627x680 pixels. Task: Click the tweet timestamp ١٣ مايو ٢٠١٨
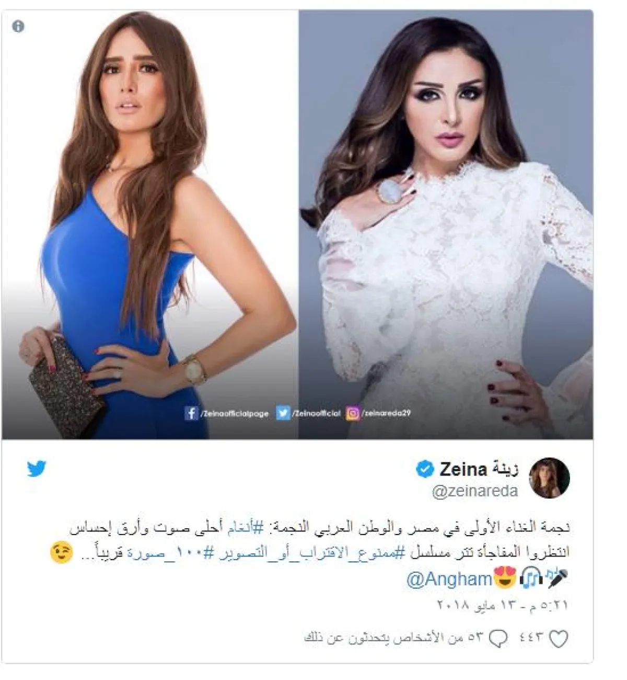(x=503, y=605)
